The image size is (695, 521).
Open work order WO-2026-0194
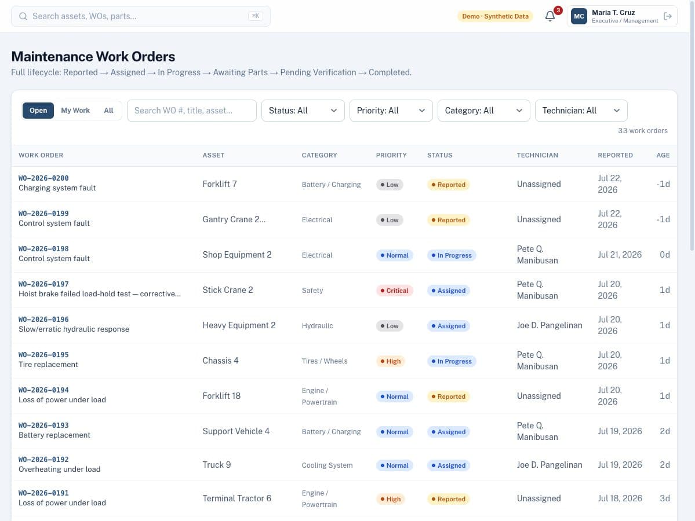pyautogui.click(x=43, y=390)
